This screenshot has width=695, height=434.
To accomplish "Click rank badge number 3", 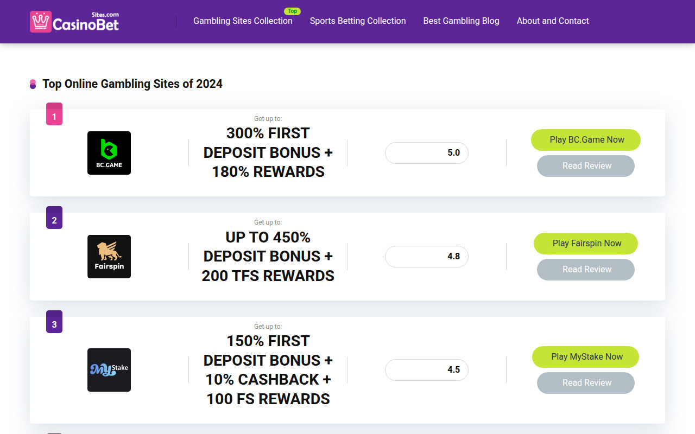I will click(x=54, y=322).
